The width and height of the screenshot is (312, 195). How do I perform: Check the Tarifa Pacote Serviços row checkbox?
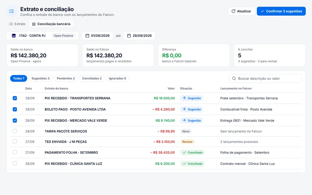15,131
